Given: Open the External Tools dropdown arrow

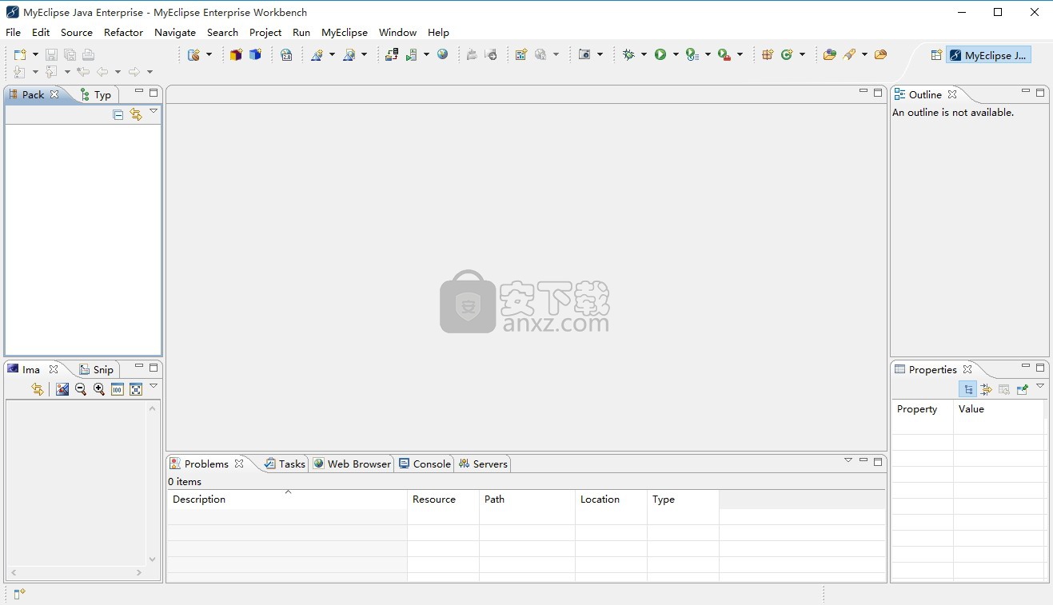Looking at the screenshot, I should pos(740,54).
